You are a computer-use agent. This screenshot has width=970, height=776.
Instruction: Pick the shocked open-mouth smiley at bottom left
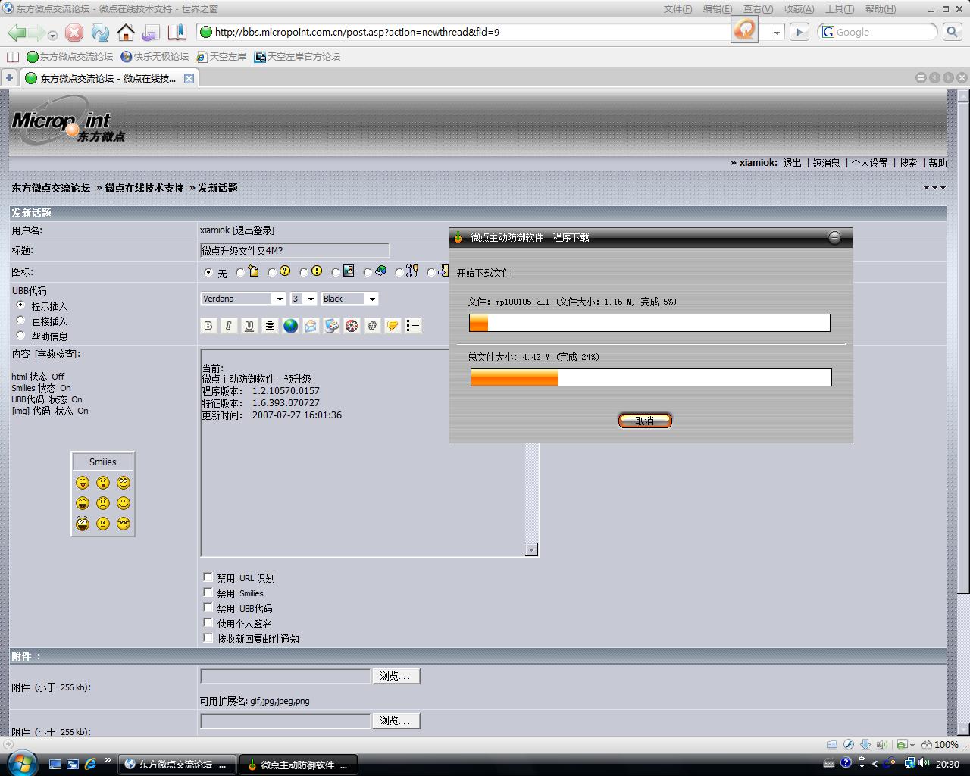tap(83, 524)
